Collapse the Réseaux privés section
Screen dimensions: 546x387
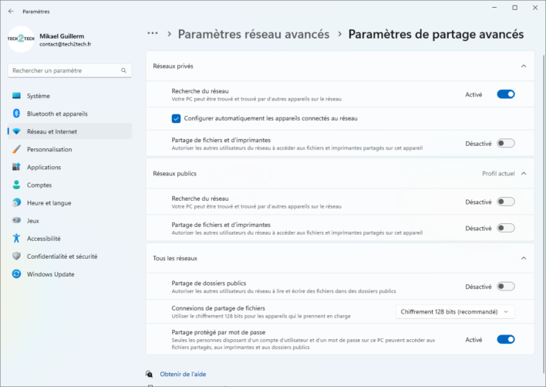click(x=524, y=66)
